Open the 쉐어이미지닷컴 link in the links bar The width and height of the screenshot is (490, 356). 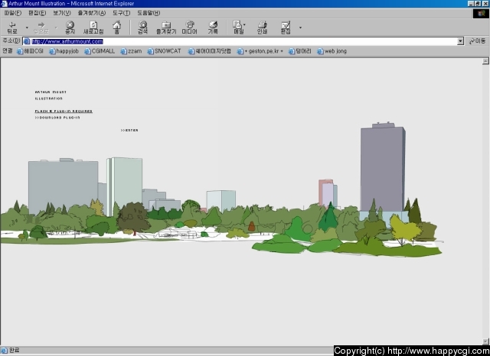tap(209, 51)
